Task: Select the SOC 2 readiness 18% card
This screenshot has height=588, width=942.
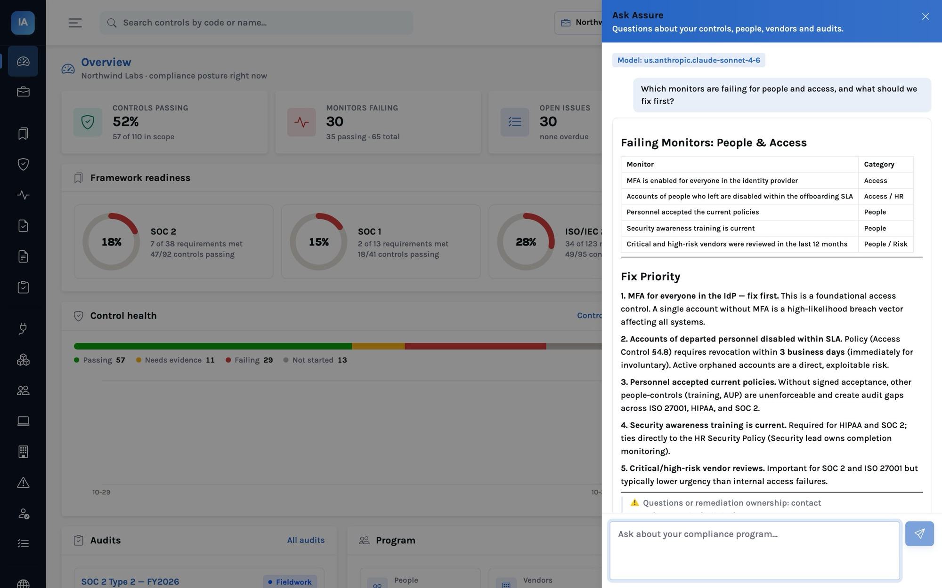Action: tap(173, 242)
